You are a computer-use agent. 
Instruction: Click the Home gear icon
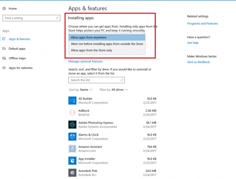4,8
